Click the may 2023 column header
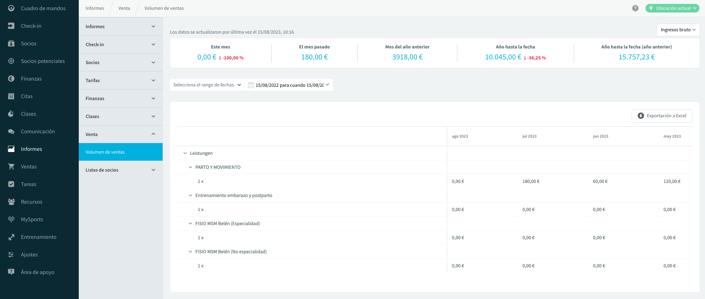705x299 pixels. pyautogui.click(x=672, y=136)
